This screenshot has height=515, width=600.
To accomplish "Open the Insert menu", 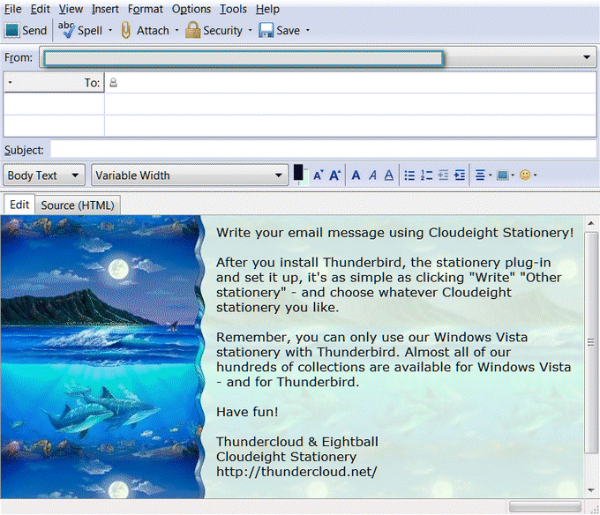I will (x=105, y=9).
